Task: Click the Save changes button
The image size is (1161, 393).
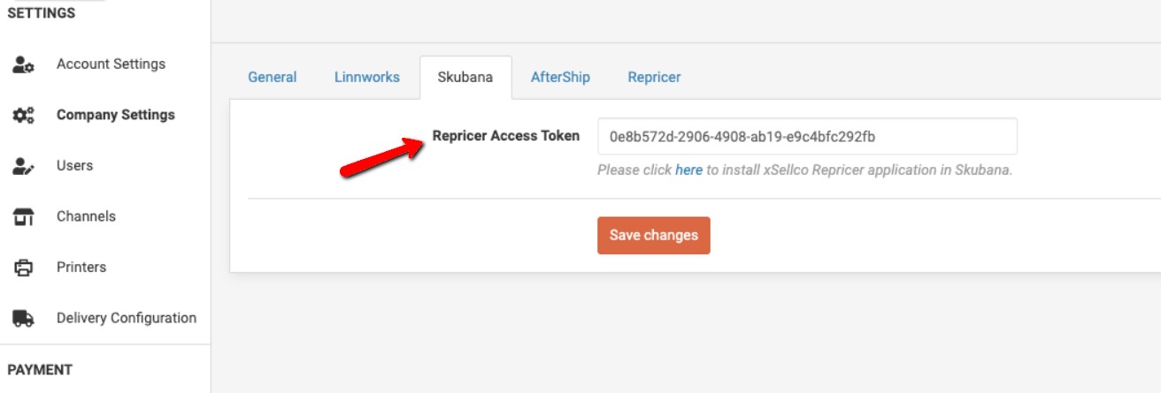Action: tap(654, 236)
